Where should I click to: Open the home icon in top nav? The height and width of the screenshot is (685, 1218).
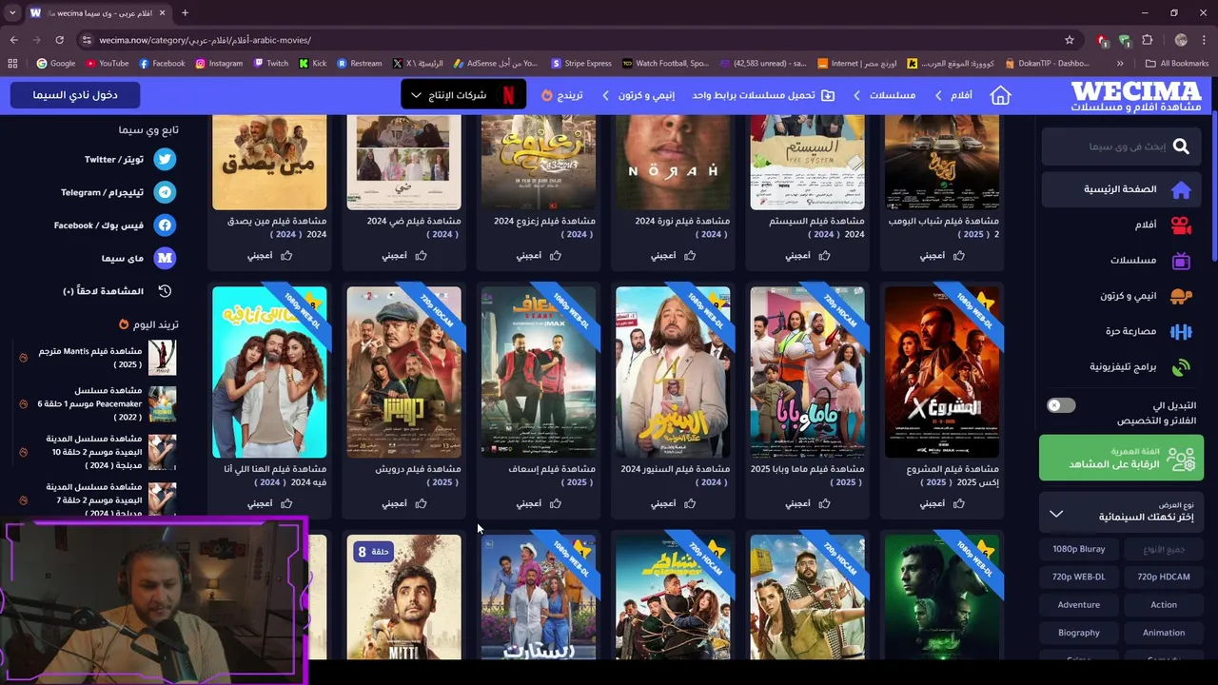pyautogui.click(x=1000, y=95)
